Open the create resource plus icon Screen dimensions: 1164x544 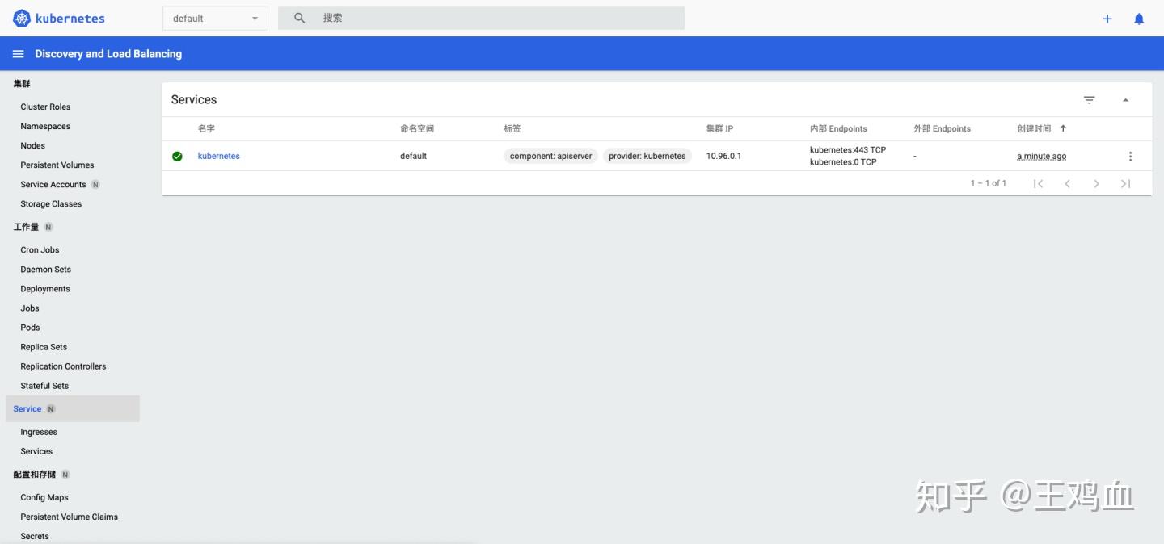1107,18
